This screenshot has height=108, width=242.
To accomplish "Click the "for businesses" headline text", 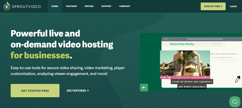I will 40,55.
